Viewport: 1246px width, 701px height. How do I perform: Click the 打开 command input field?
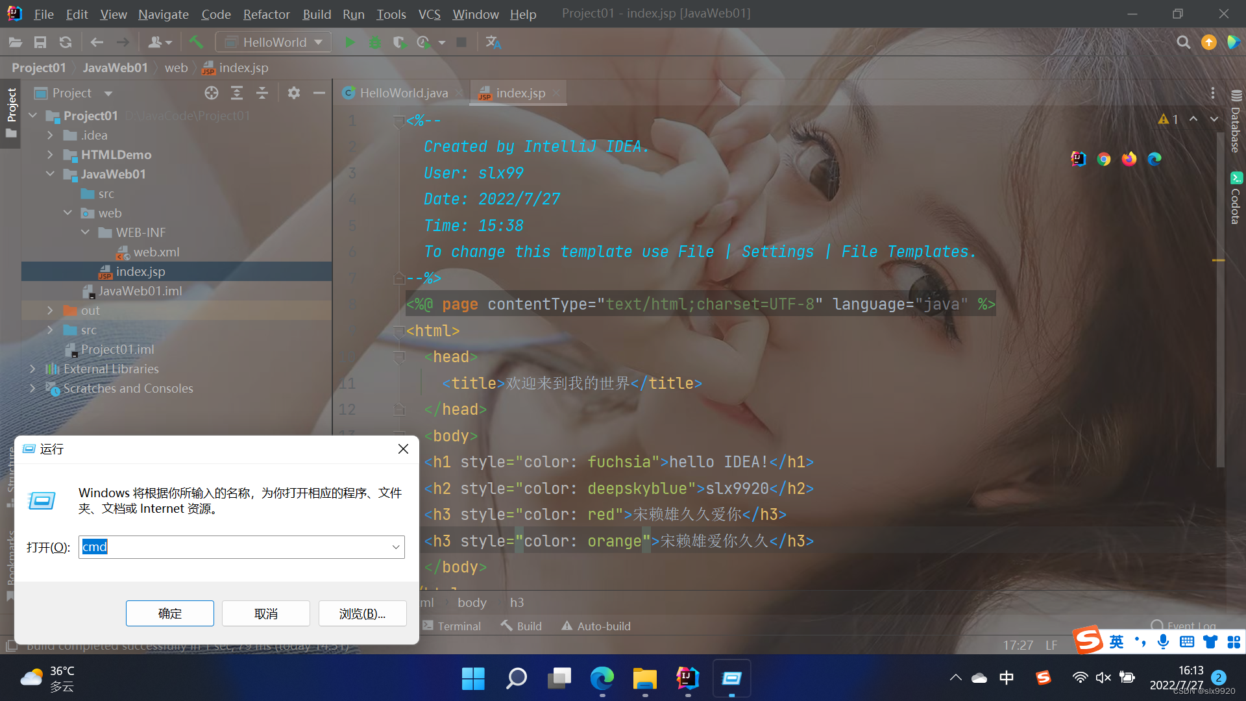(x=241, y=547)
